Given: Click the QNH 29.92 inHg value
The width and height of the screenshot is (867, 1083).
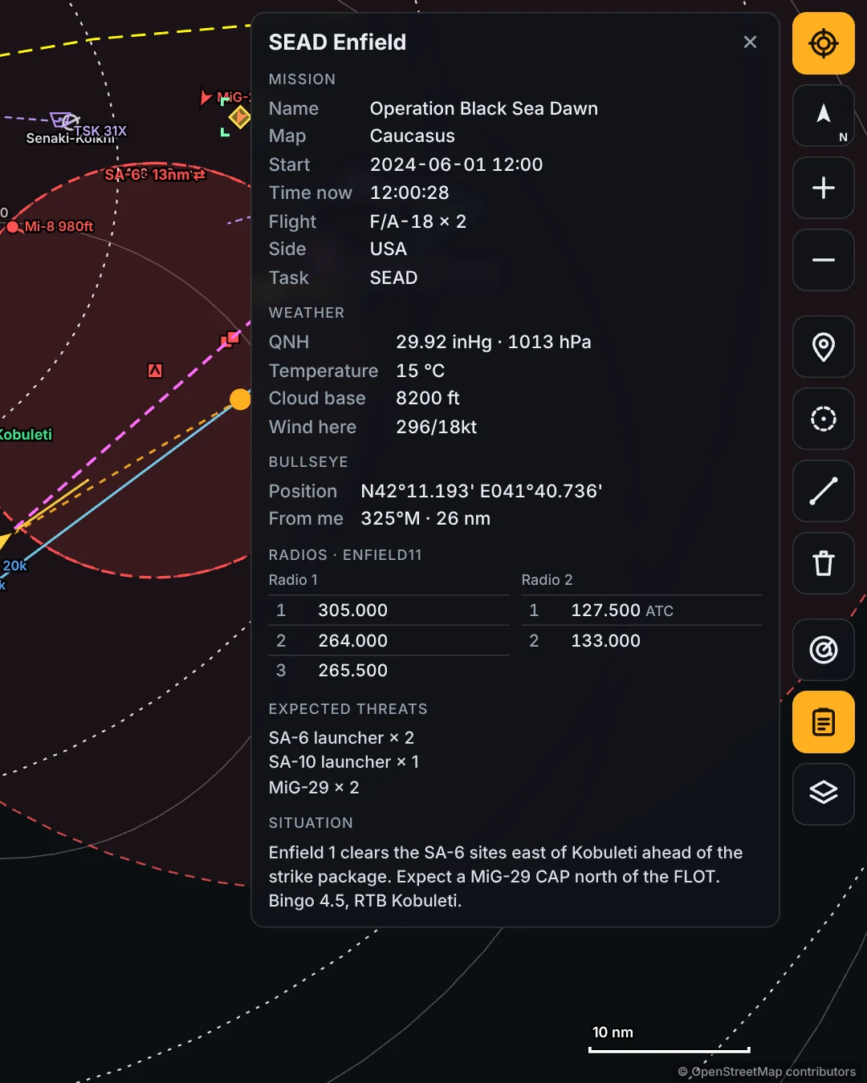Looking at the screenshot, I should (x=494, y=342).
